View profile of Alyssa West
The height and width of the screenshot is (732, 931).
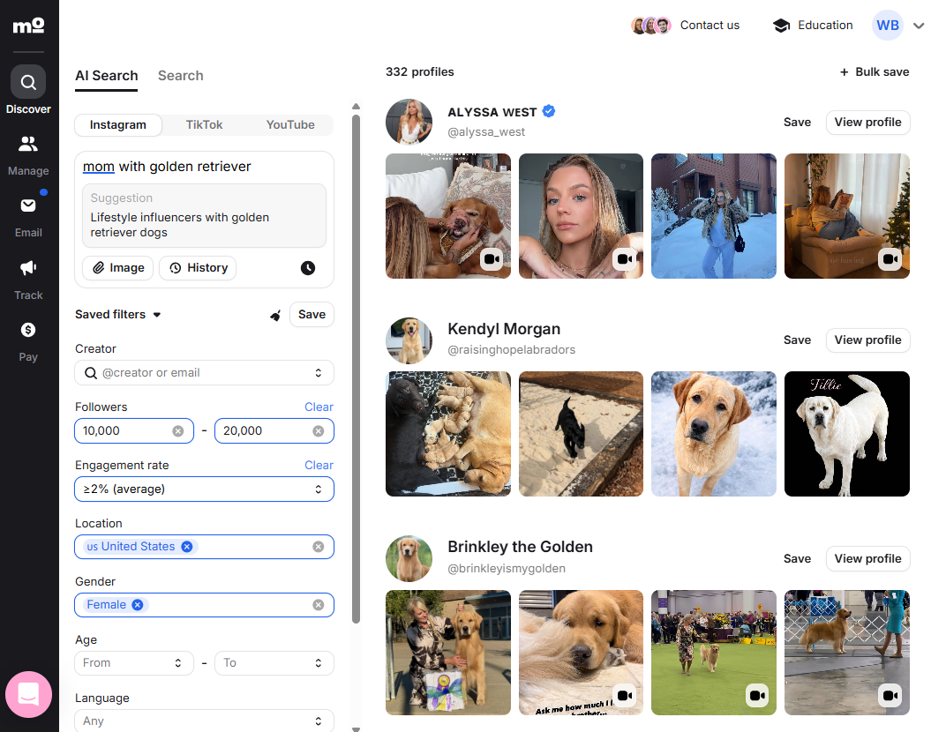[x=867, y=123]
